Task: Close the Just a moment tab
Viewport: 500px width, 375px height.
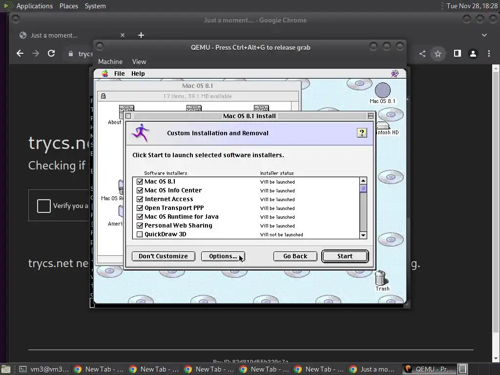Action: 123,35
